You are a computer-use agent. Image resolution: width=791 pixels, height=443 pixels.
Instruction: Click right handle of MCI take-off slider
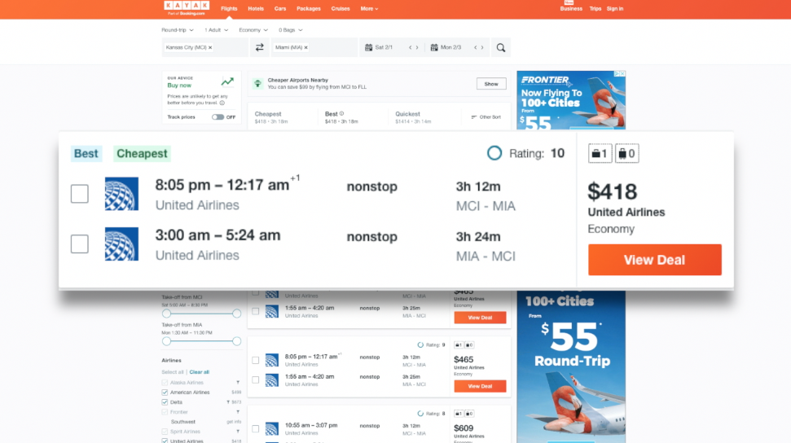pos(236,314)
